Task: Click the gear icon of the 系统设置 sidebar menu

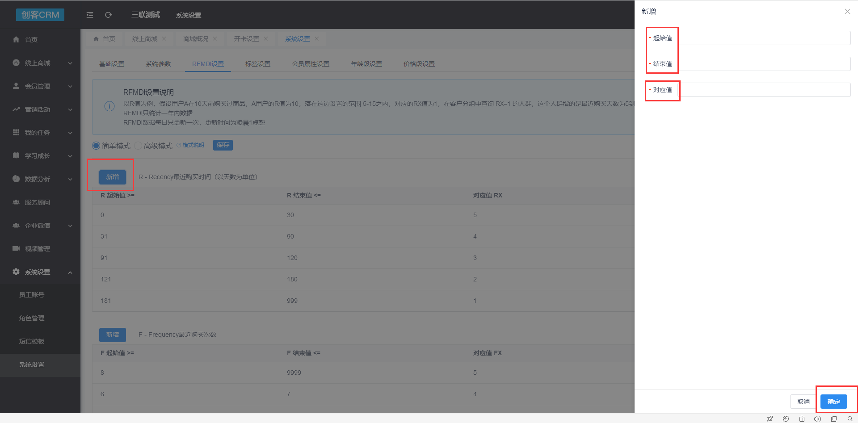Action: pos(16,272)
